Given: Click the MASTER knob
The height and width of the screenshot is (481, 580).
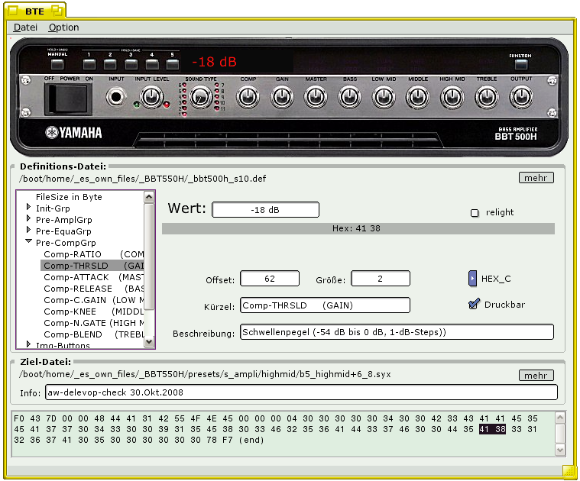Looking at the screenshot, I should [316, 97].
